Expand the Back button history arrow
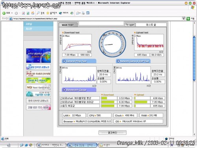197x148 pixels. tap(12, 13)
